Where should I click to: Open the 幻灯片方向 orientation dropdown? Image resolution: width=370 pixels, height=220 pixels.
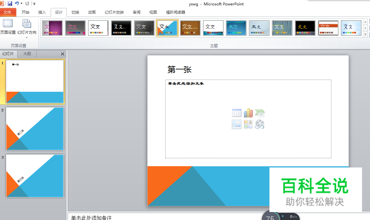27,29
